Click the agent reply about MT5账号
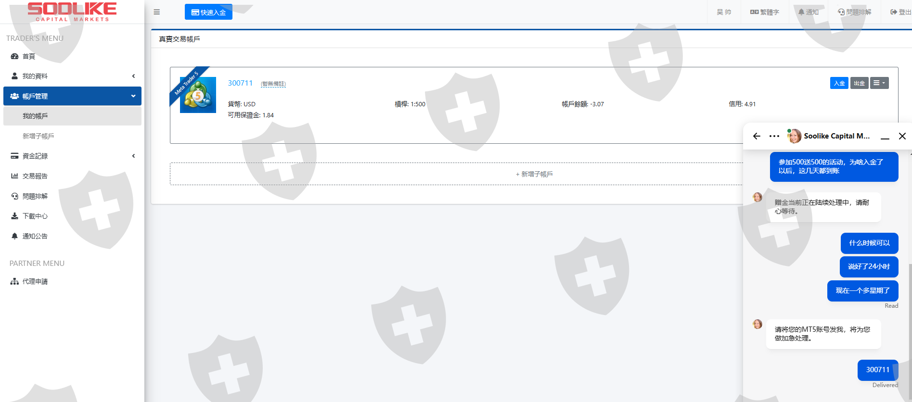The width and height of the screenshot is (912, 402). (x=823, y=334)
